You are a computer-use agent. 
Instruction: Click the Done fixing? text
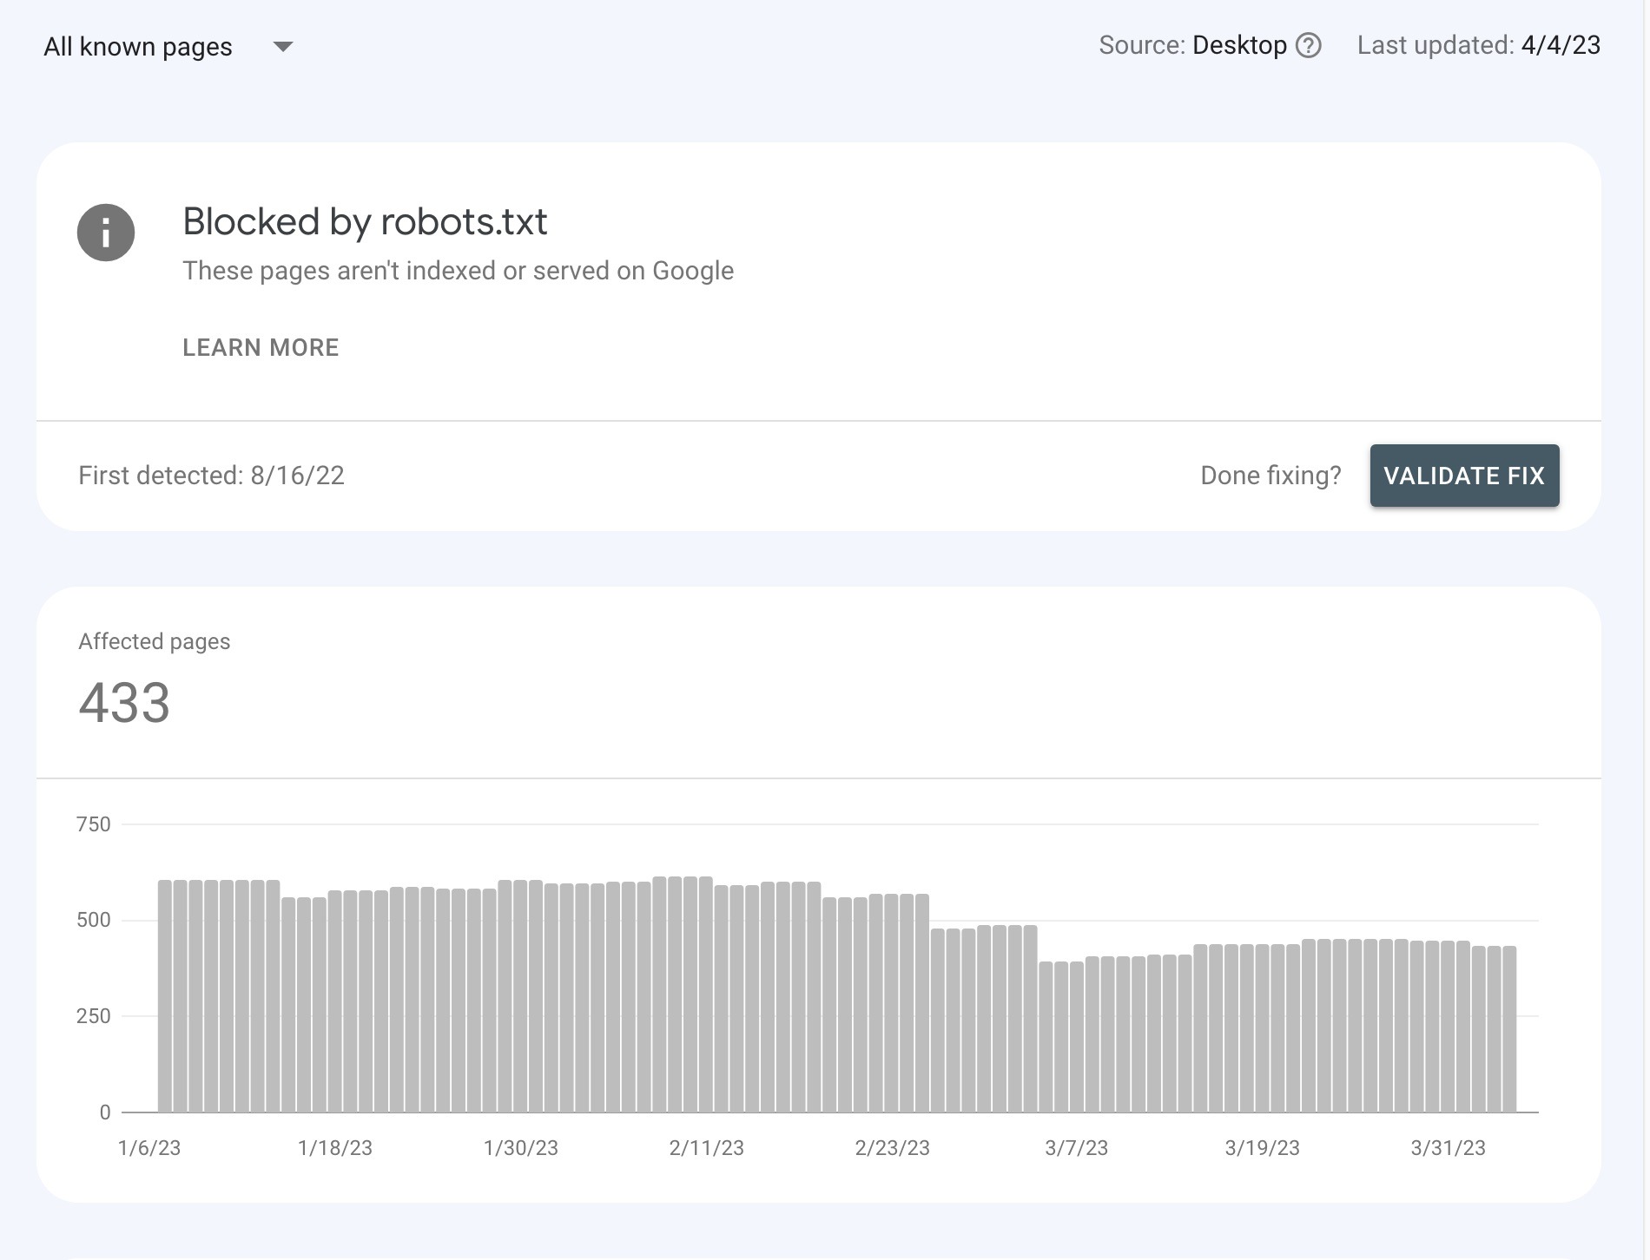(1270, 476)
